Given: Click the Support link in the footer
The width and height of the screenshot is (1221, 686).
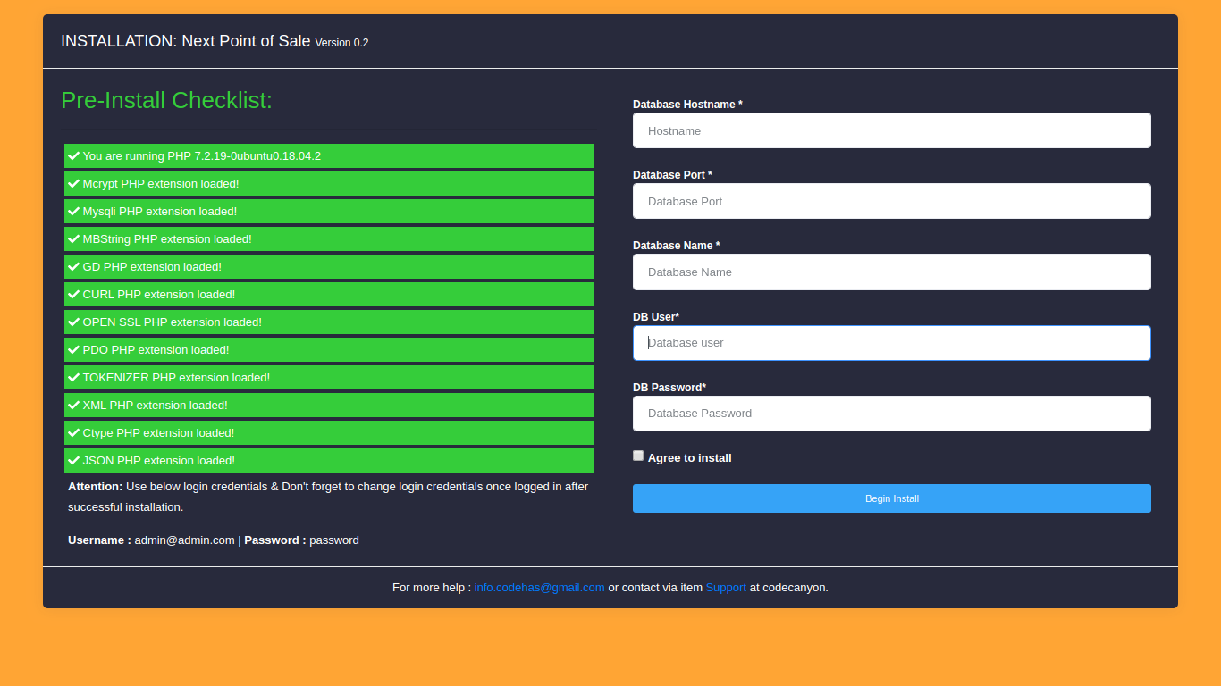Looking at the screenshot, I should pyautogui.click(x=726, y=588).
